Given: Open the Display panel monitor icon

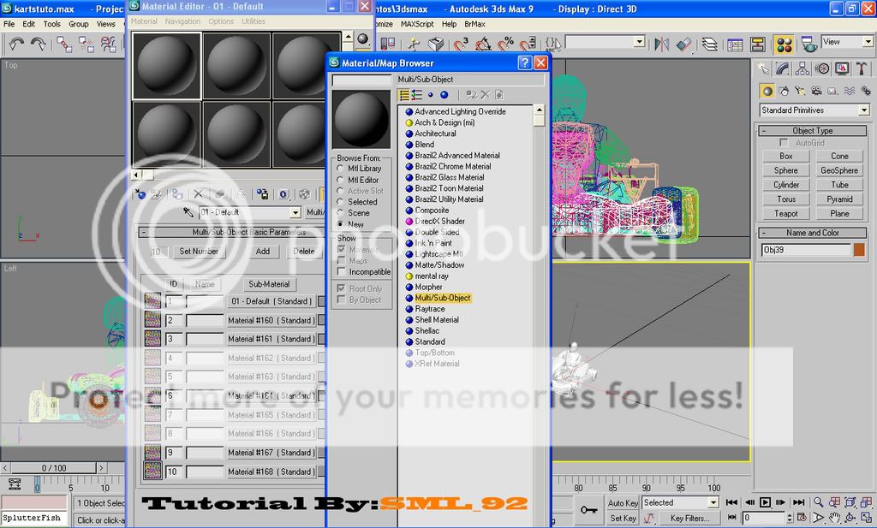Looking at the screenshot, I should pyautogui.click(x=842, y=68).
